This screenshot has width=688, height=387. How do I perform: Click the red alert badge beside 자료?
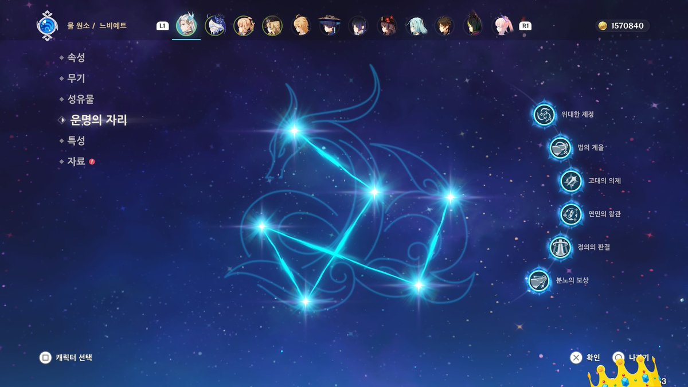coord(92,162)
